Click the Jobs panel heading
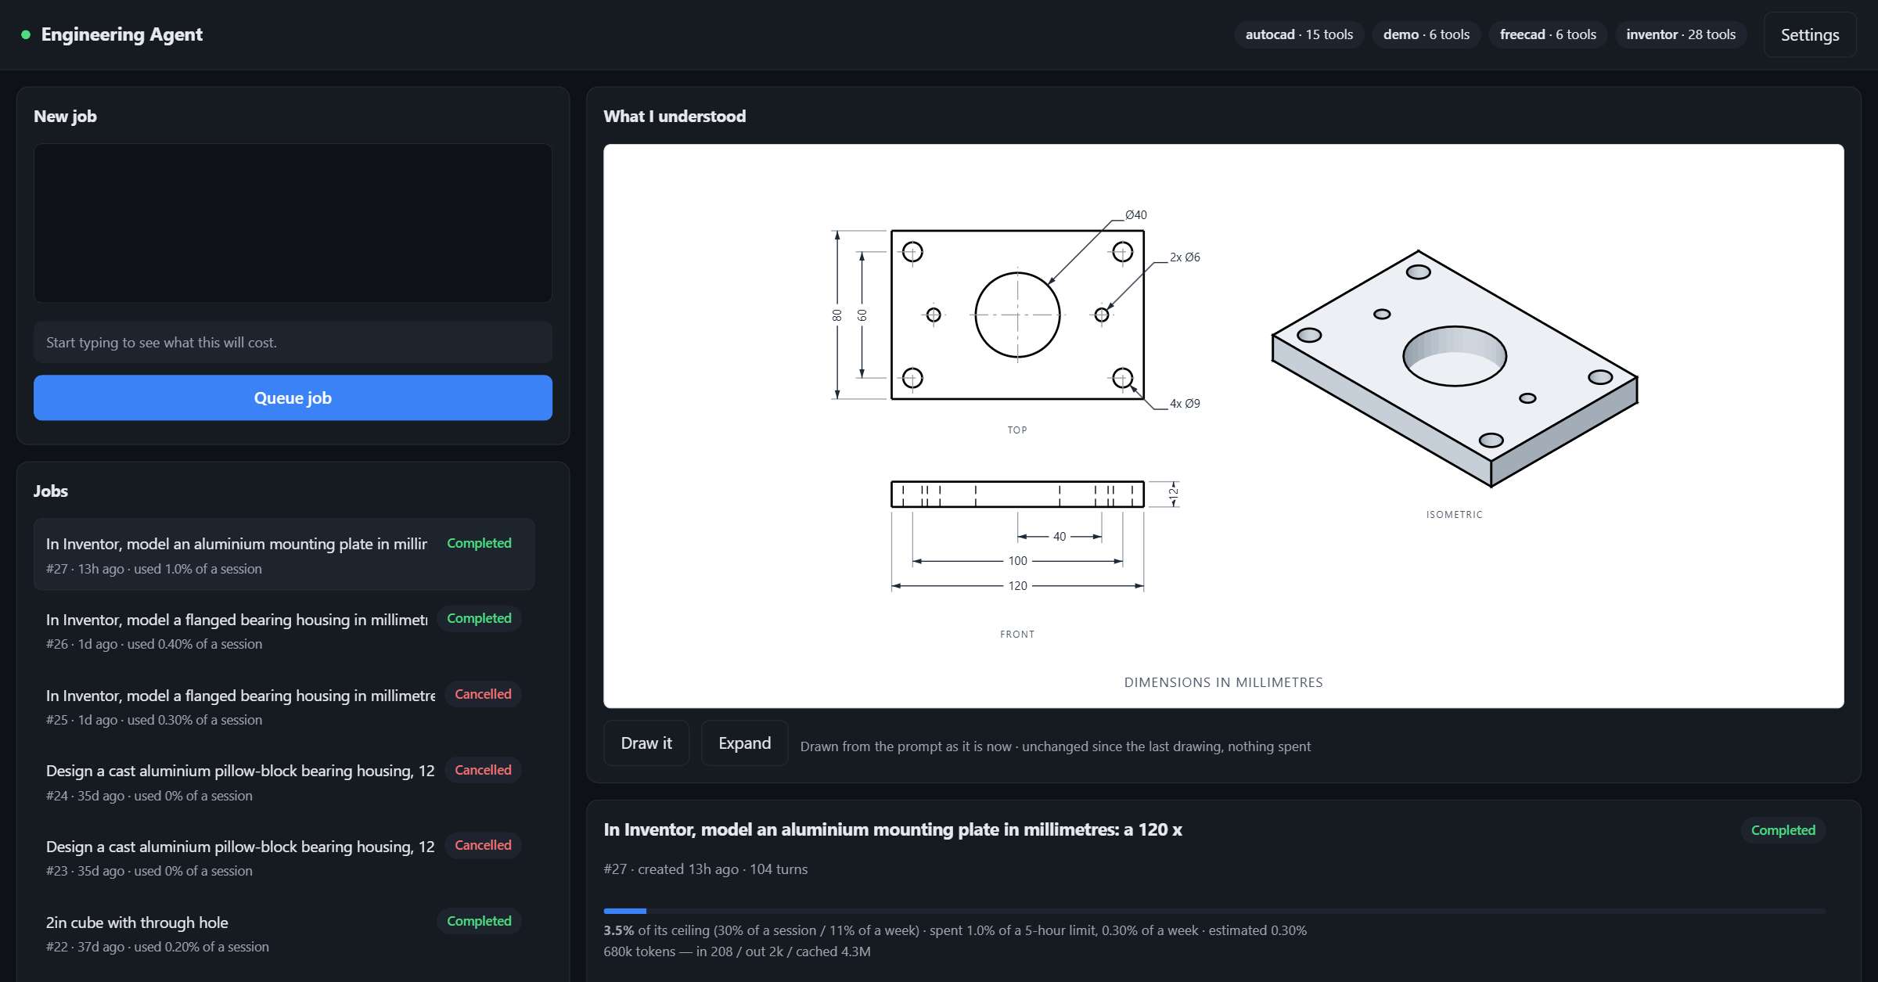 [x=51, y=491]
